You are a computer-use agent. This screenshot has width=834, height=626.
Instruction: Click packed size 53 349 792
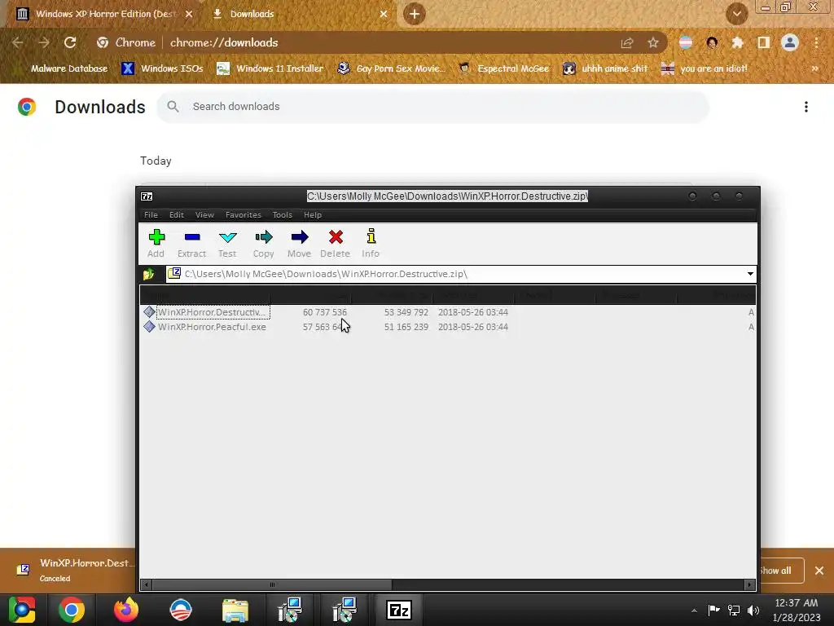point(406,312)
